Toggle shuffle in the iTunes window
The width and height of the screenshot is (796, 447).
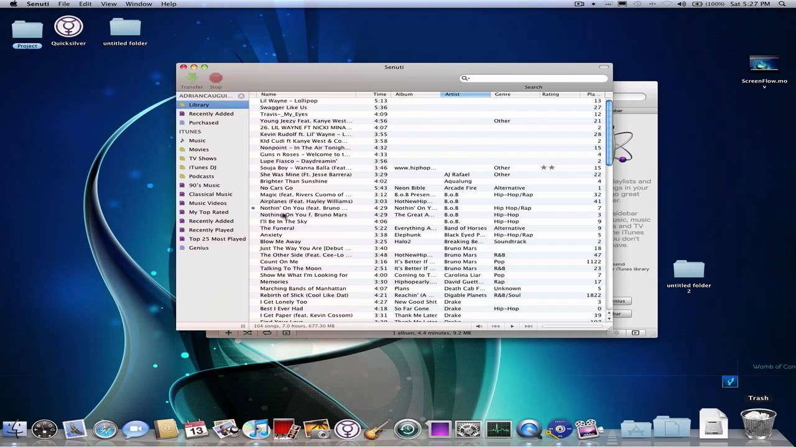tap(248, 333)
